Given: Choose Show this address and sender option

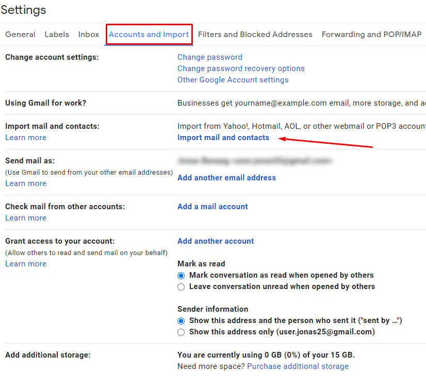Looking at the screenshot, I should [181, 321].
